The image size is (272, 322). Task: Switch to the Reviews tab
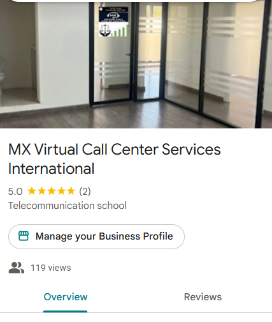click(x=203, y=297)
